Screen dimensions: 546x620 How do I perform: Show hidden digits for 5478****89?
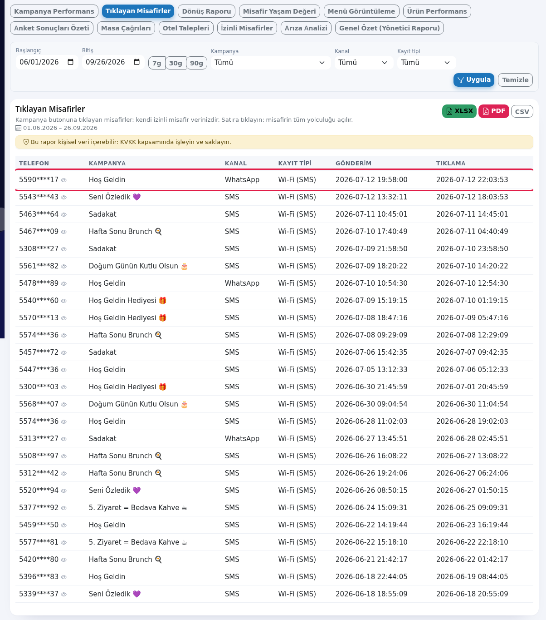[x=64, y=284]
